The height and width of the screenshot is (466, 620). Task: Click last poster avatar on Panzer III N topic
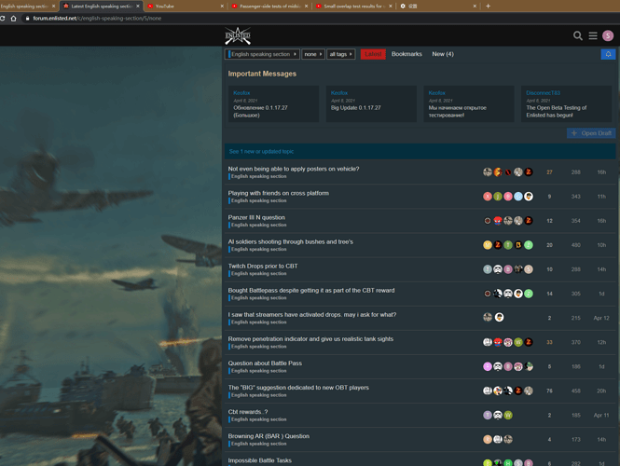[x=529, y=221]
